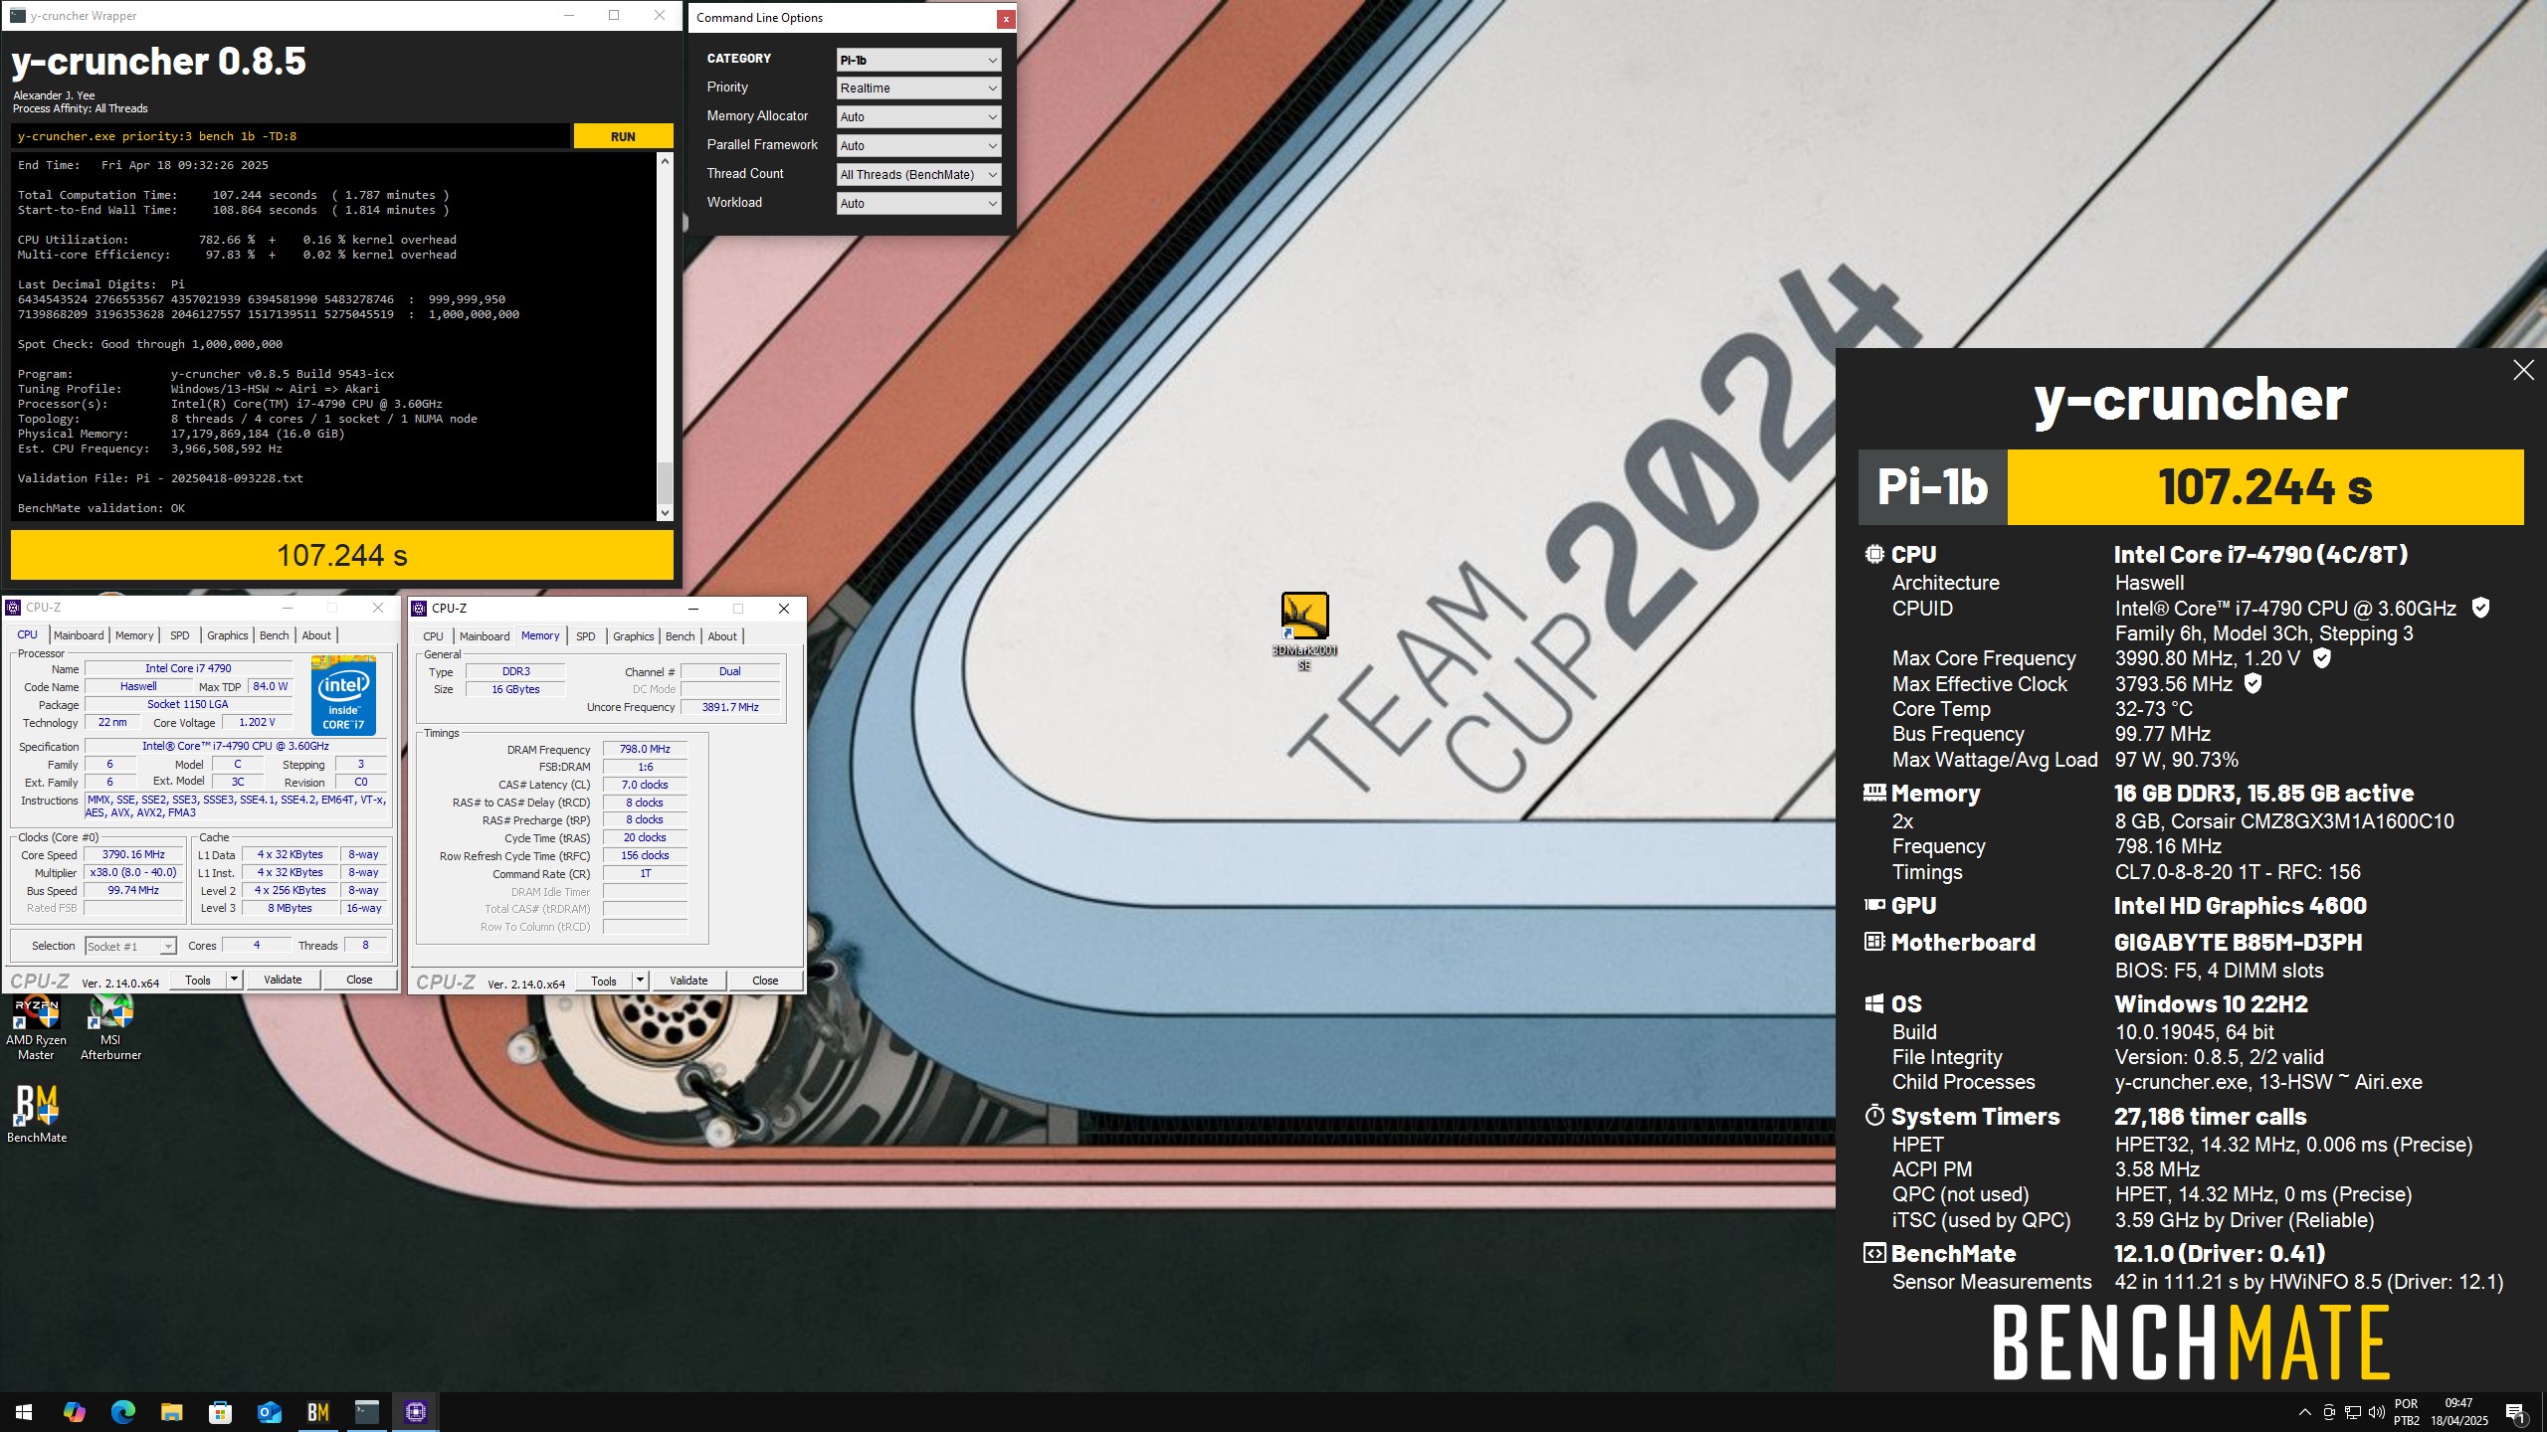Open Tools dropdown arrow in right CPU-Z

(x=640, y=981)
